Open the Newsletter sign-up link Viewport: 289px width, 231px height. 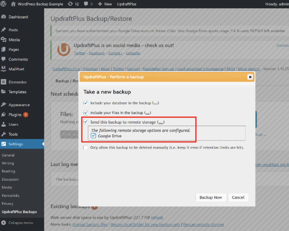click(x=159, y=69)
